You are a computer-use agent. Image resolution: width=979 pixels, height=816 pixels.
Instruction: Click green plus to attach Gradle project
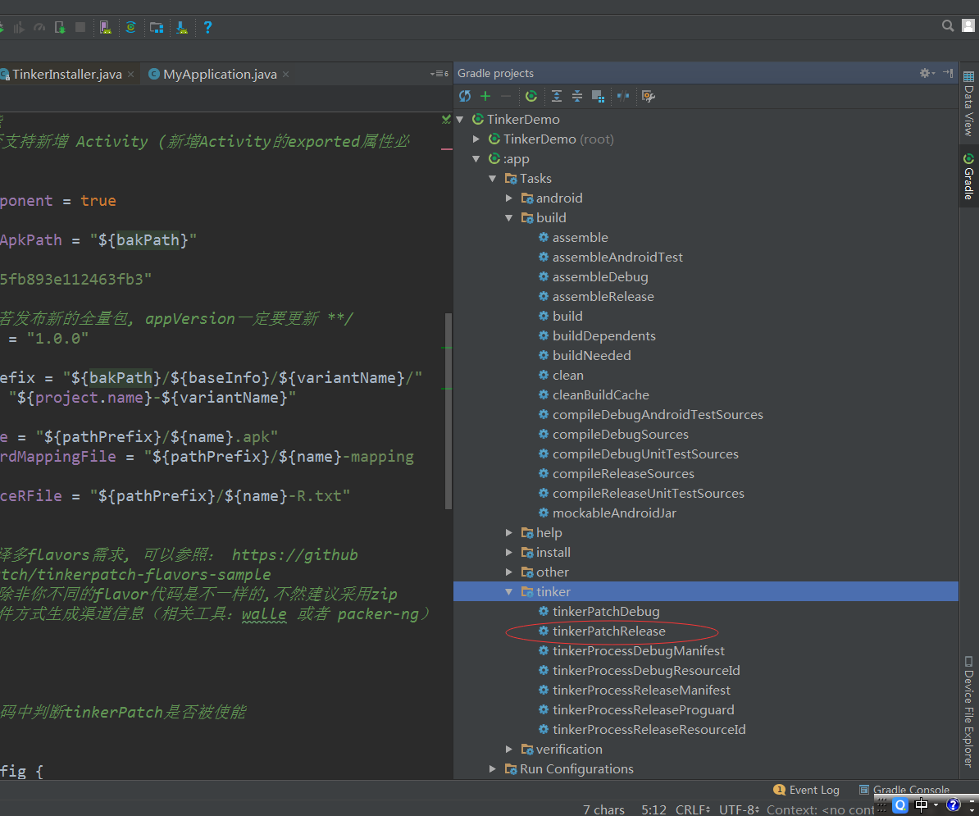click(485, 96)
